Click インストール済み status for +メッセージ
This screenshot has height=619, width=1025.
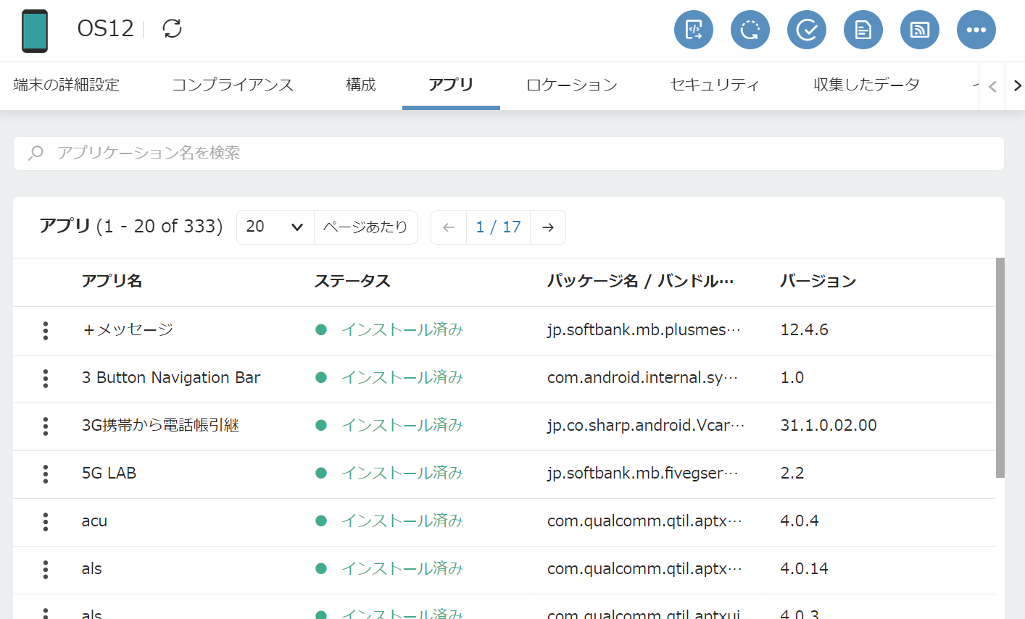tap(402, 330)
